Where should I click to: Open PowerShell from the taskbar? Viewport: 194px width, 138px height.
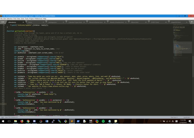click(78, 121)
